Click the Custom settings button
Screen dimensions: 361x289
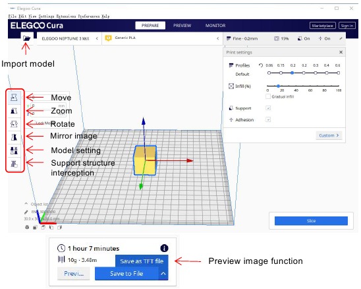click(x=329, y=135)
